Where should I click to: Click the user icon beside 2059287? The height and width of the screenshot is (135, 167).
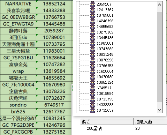click(92, 4)
